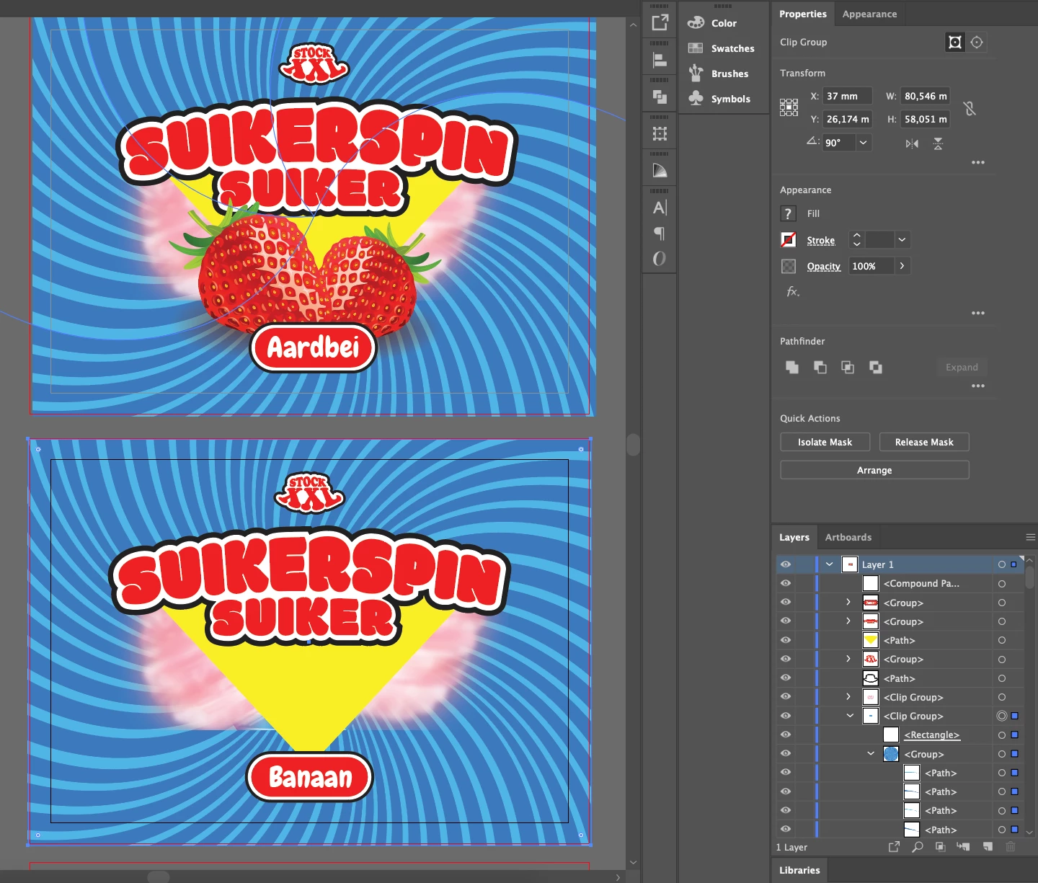Screen dimensions: 1038x883
Task: Expand the Group with XXL logo thumbnail
Action: pos(848,659)
